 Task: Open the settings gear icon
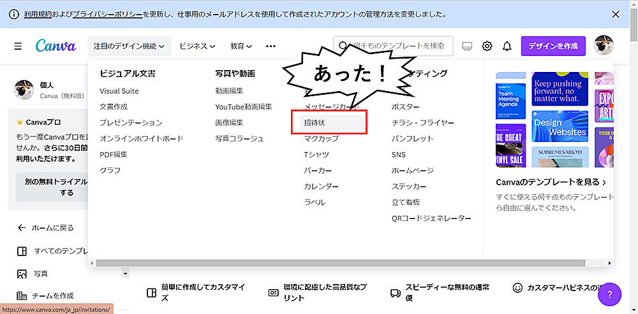[487, 46]
